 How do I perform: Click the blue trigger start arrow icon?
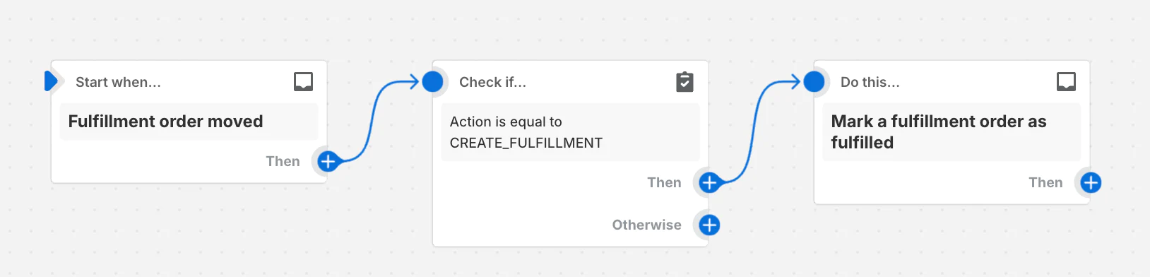point(50,81)
